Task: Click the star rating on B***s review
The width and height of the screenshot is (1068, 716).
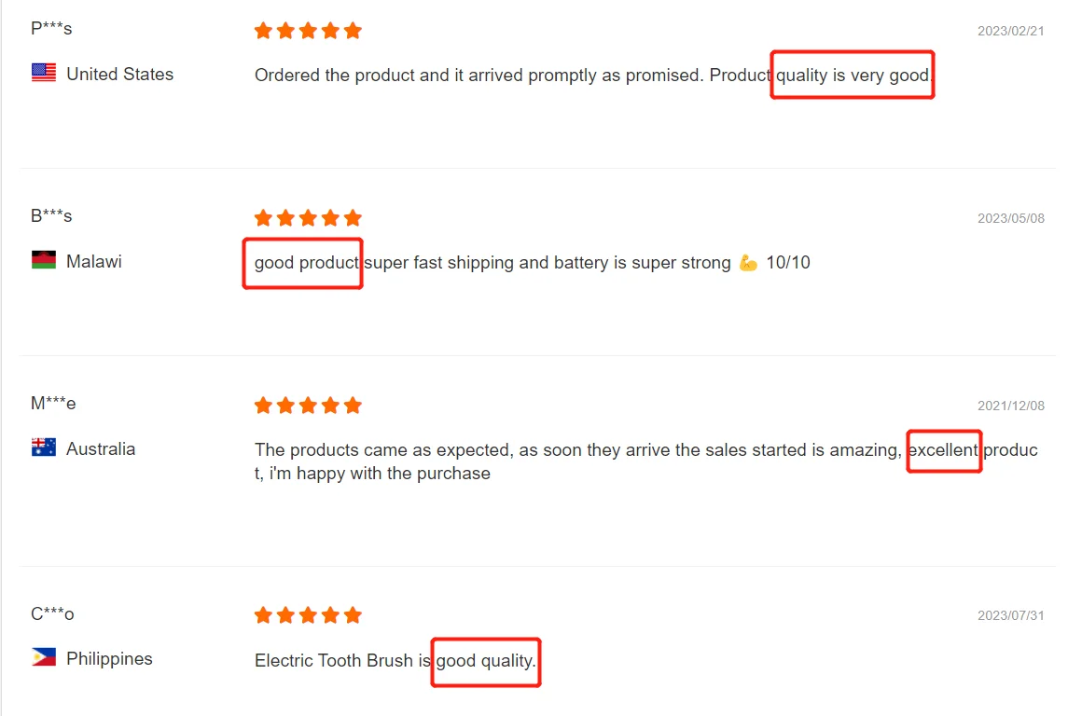Action: tap(308, 218)
